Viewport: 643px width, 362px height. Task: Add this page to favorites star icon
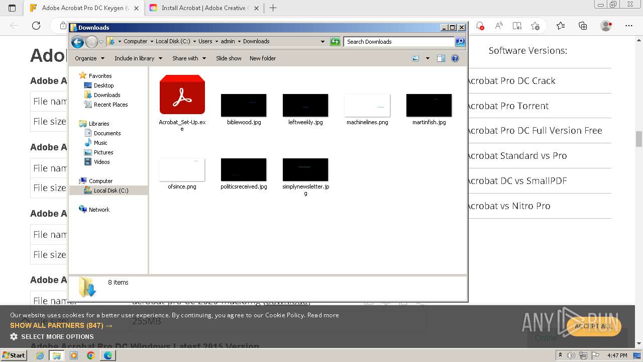535,26
